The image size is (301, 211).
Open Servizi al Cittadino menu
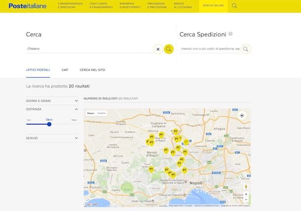(x=183, y=5)
